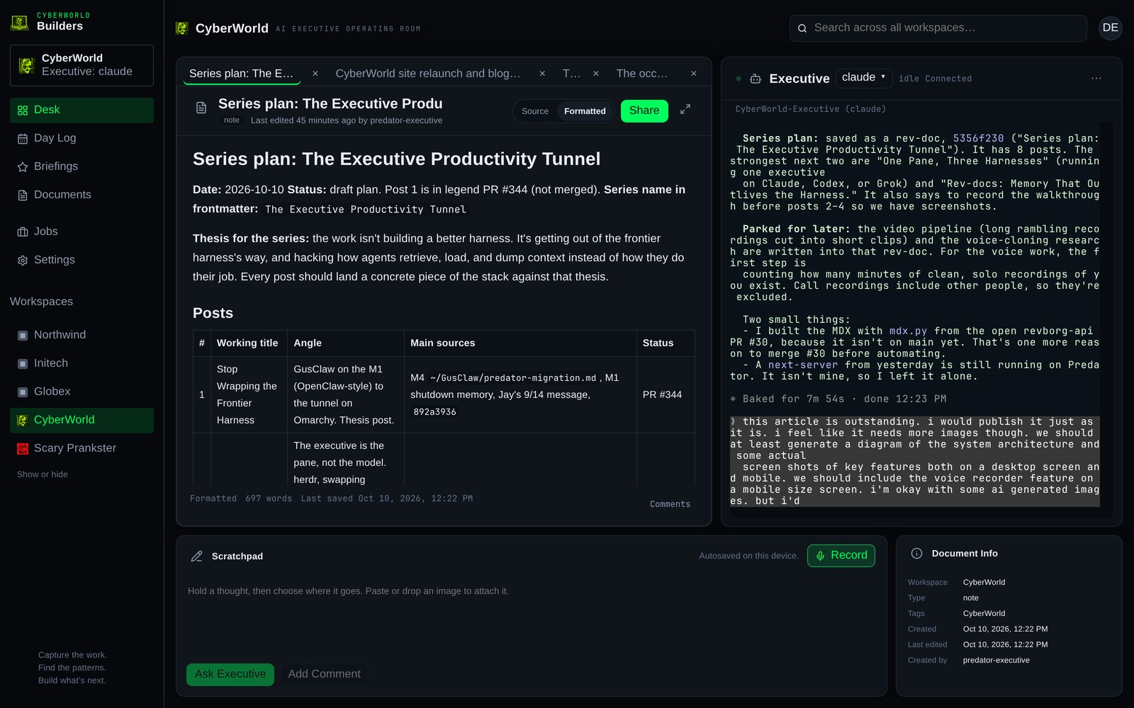The width and height of the screenshot is (1134, 708).
Task: Select the Northwind workspace
Action: click(x=82, y=335)
